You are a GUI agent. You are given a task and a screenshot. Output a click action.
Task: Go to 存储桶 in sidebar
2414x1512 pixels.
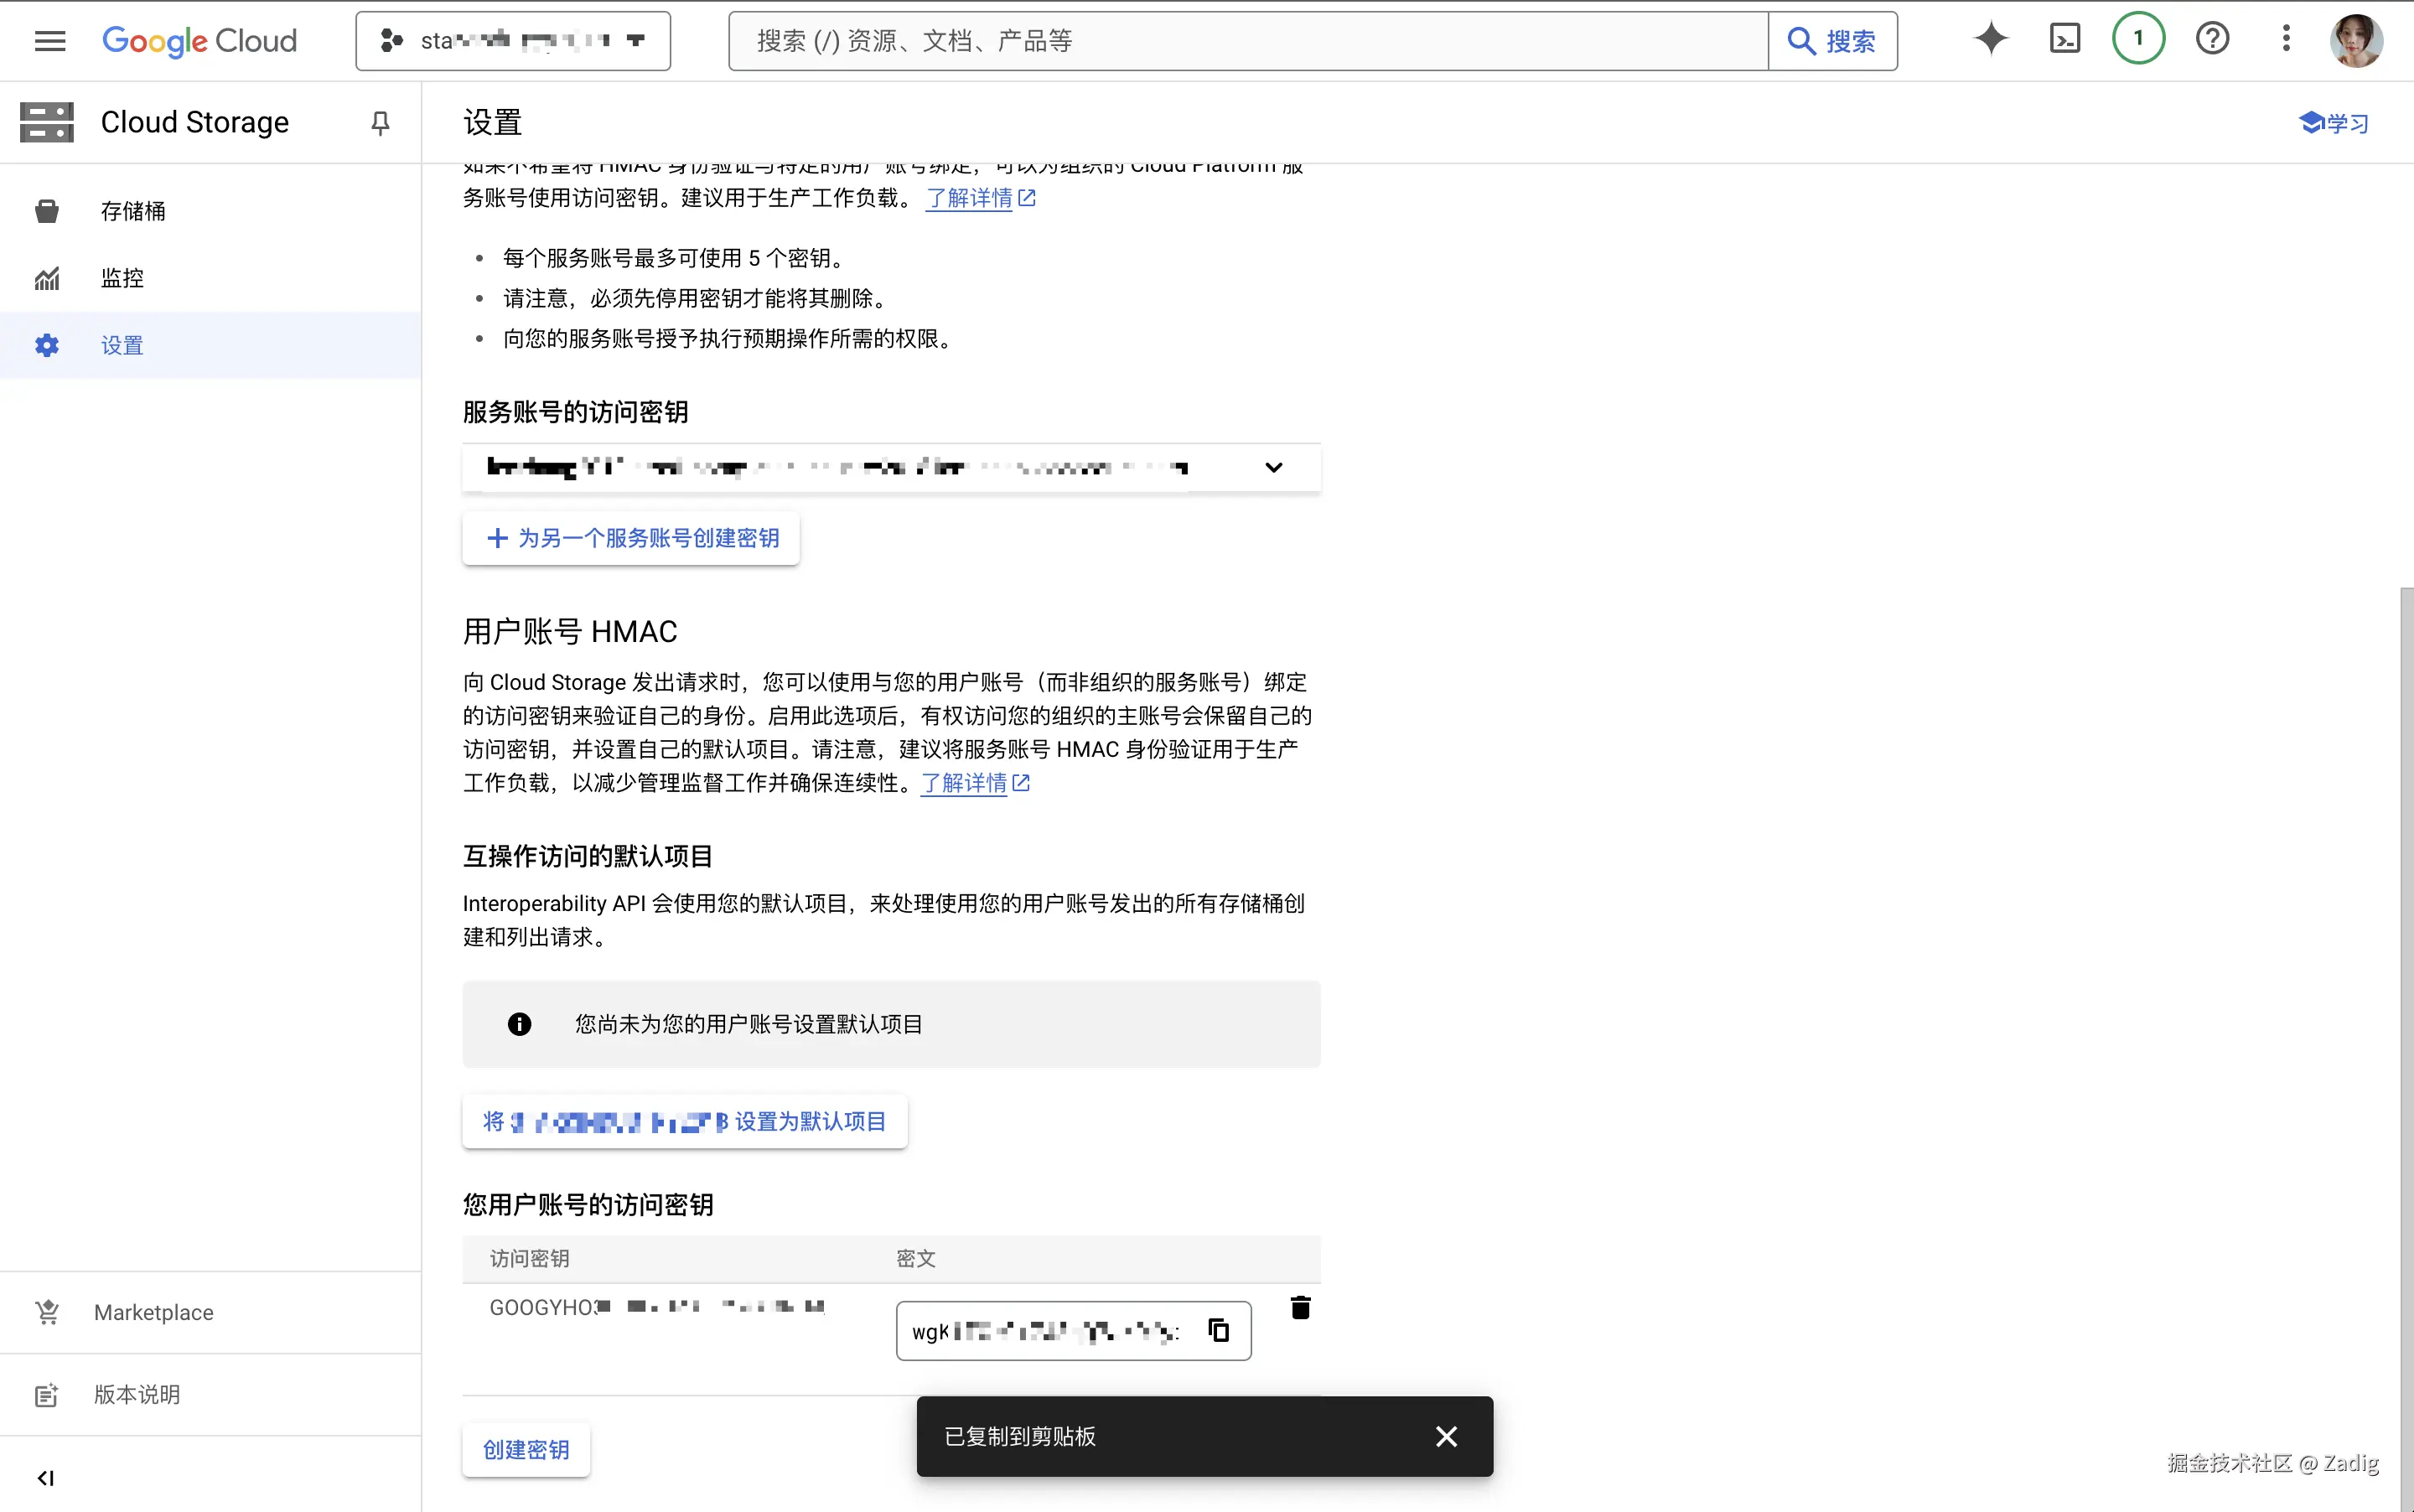tap(133, 211)
